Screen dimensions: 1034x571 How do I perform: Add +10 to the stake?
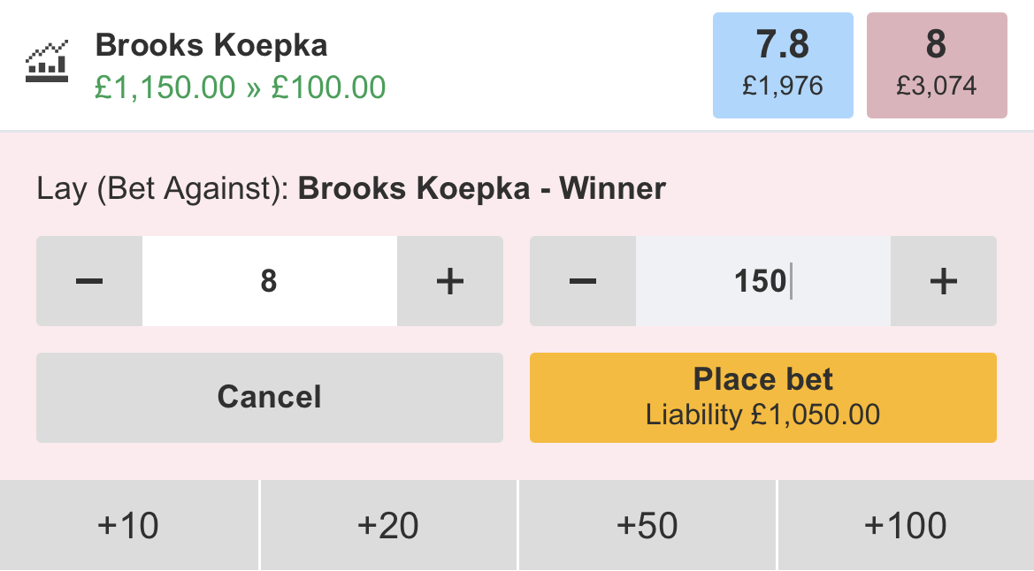(x=128, y=526)
